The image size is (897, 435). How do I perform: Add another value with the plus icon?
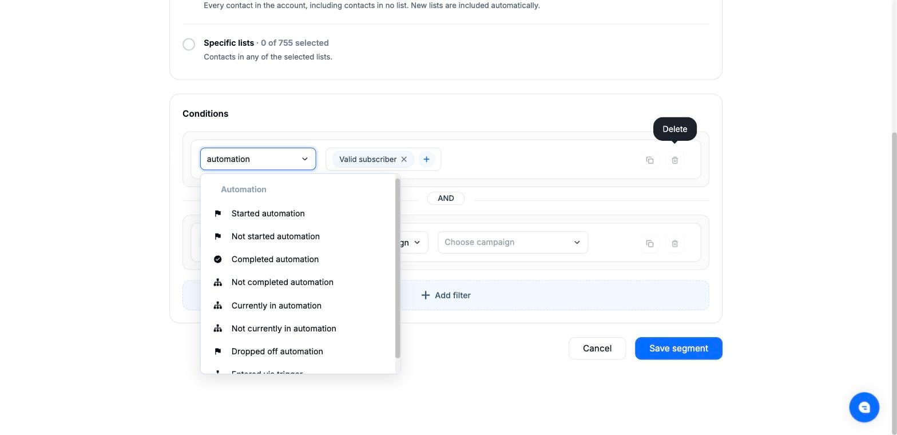tap(426, 159)
